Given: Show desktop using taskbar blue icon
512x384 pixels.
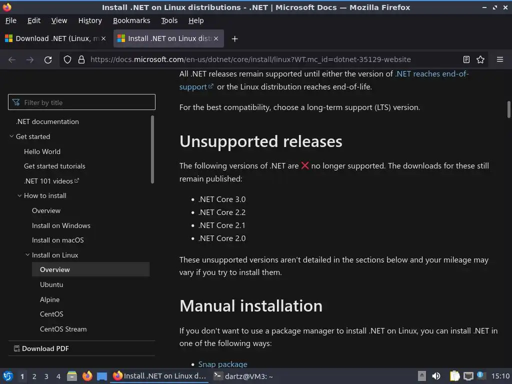Looking at the screenshot, I should point(102,376).
